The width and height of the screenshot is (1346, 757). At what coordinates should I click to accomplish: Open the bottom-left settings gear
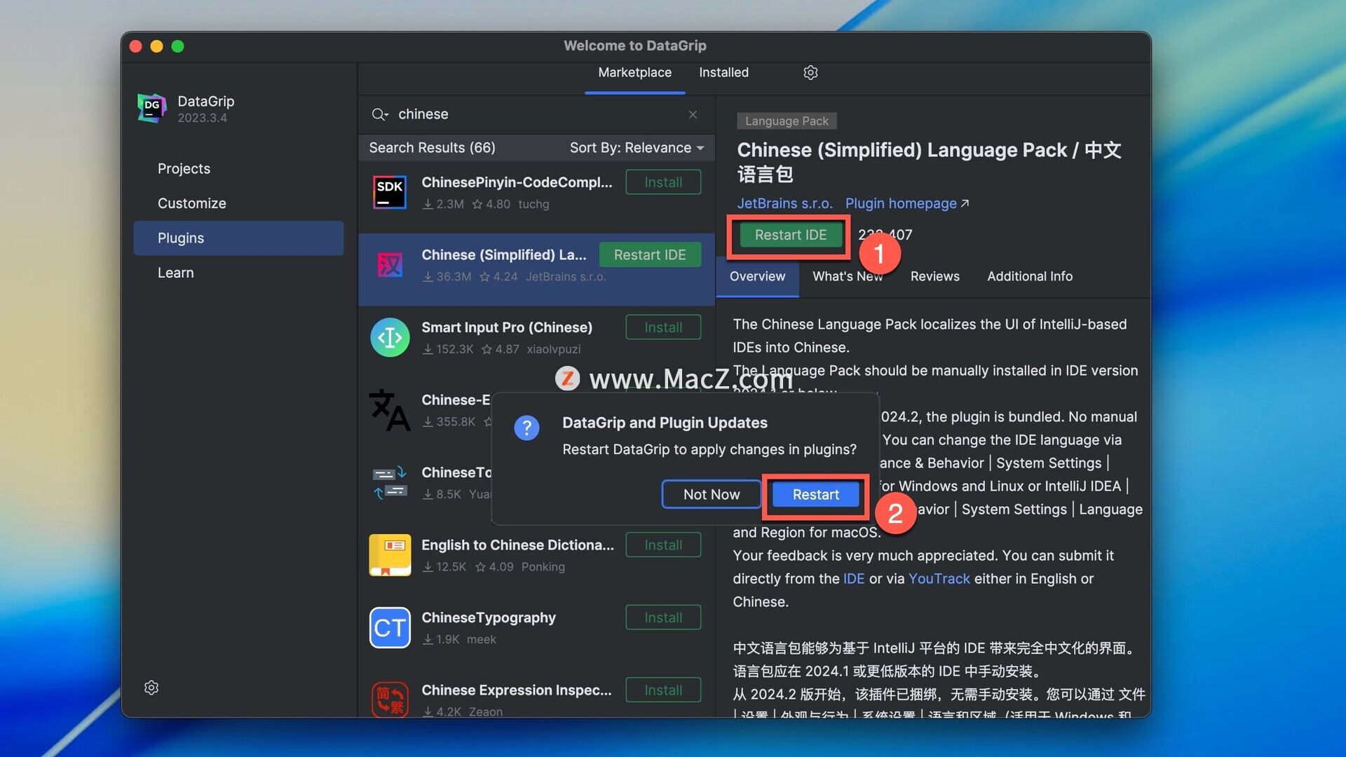pos(151,688)
